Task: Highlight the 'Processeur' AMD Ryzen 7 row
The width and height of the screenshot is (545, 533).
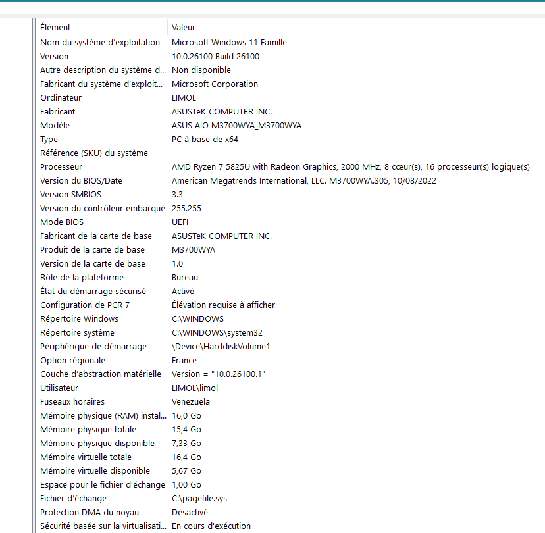Action: 61,167
